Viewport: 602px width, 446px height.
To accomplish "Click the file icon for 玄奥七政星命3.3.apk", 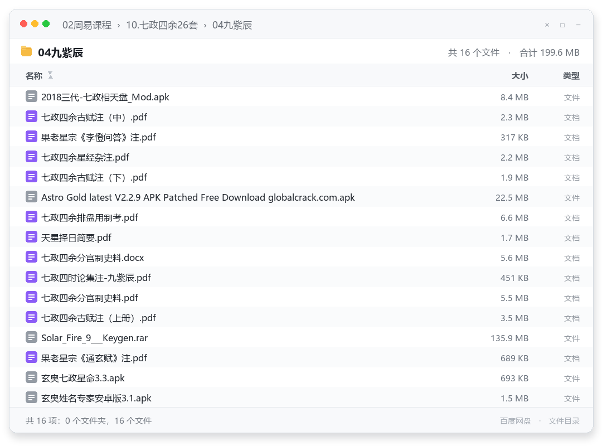I will click(31, 377).
